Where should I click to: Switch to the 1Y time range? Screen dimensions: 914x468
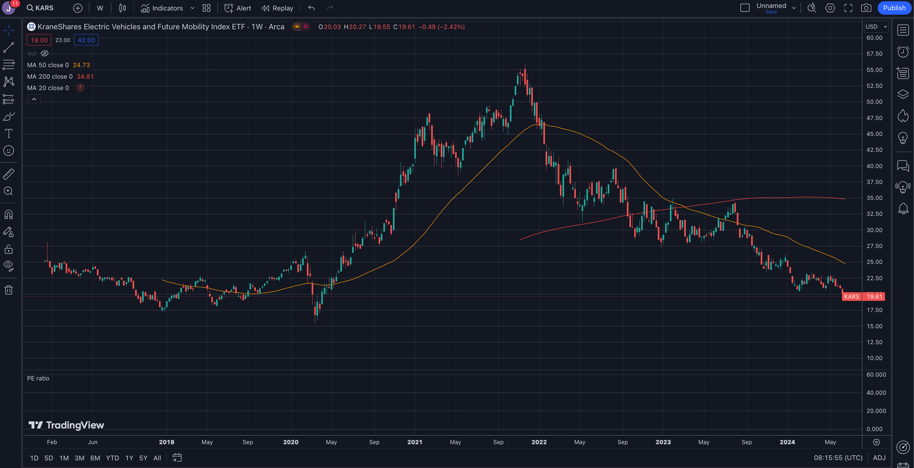coord(129,458)
